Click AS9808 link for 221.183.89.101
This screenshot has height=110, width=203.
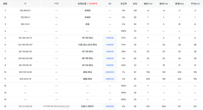tap(110, 51)
